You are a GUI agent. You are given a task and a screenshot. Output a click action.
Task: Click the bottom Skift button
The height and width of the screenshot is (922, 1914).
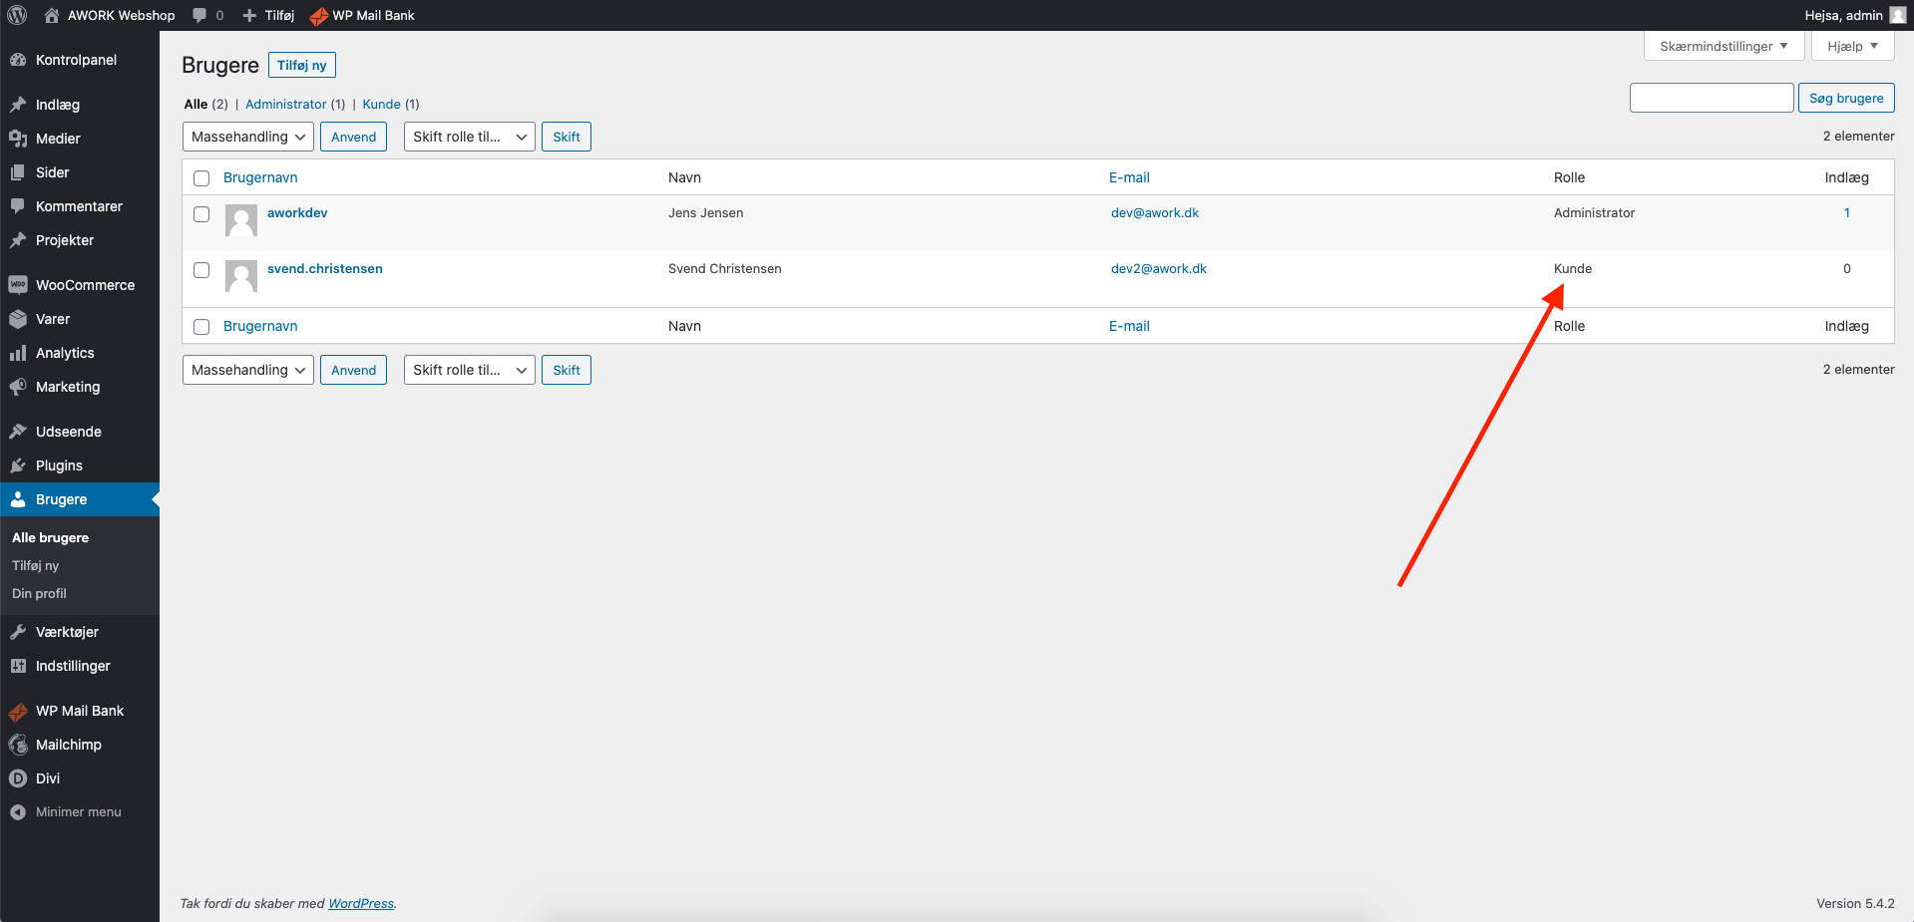pyautogui.click(x=567, y=370)
